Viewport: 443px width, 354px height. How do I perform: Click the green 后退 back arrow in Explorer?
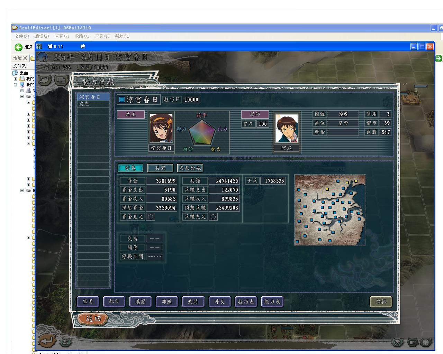point(18,47)
